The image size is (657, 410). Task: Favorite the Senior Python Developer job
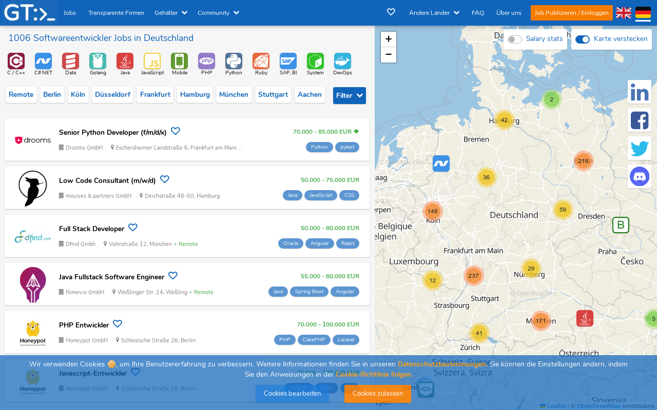tap(176, 131)
